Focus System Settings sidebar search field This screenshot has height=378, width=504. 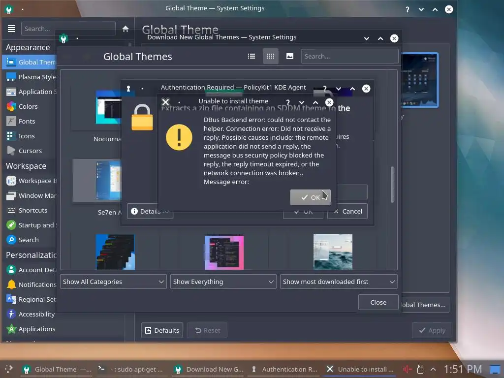[x=68, y=29]
